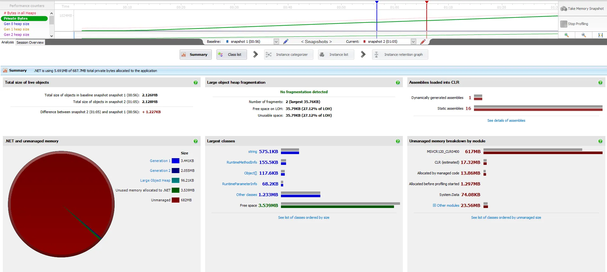The height and width of the screenshot is (272, 607).
Task: Open the RuntimeParameterInfo class link
Action: pos(240,184)
